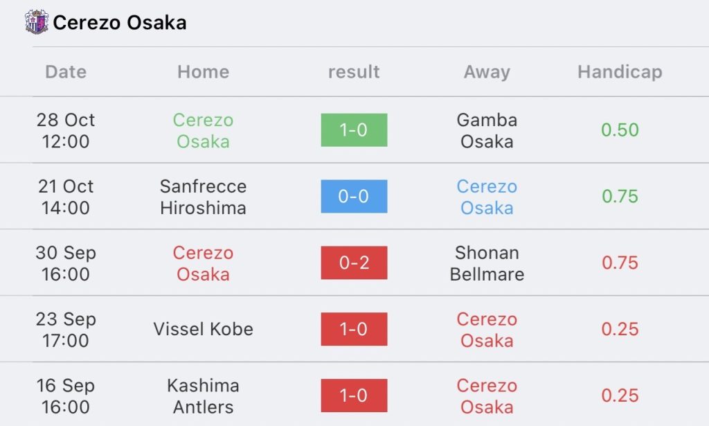Open Kashima Antlers team link
The width and height of the screenshot is (709, 426).
pyautogui.click(x=203, y=396)
